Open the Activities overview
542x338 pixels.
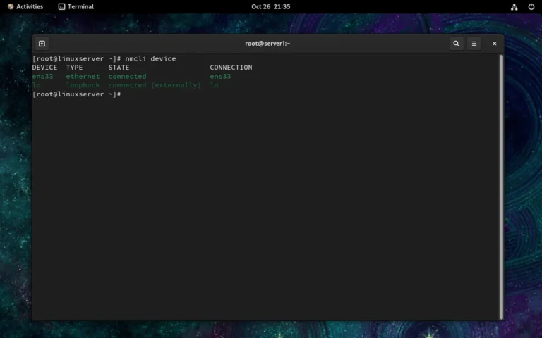tap(25, 6)
